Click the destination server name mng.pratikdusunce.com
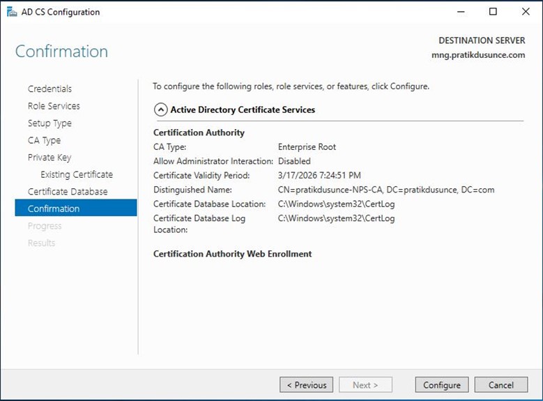The width and height of the screenshot is (543, 401). 478,55
